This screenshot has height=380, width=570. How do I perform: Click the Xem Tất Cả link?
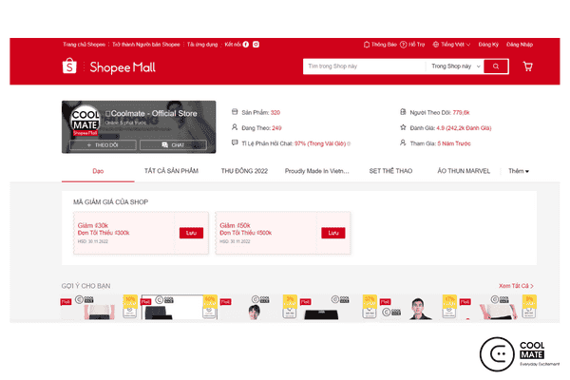[516, 285]
